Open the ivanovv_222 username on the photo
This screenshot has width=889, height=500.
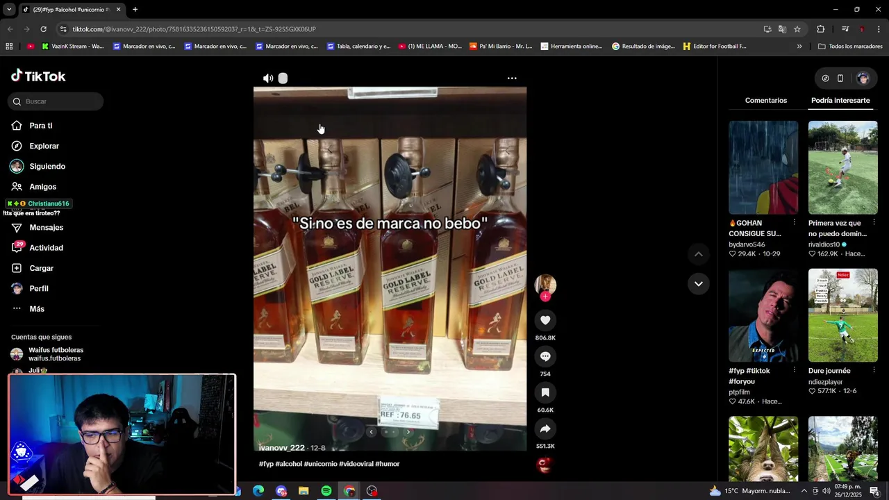click(282, 448)
